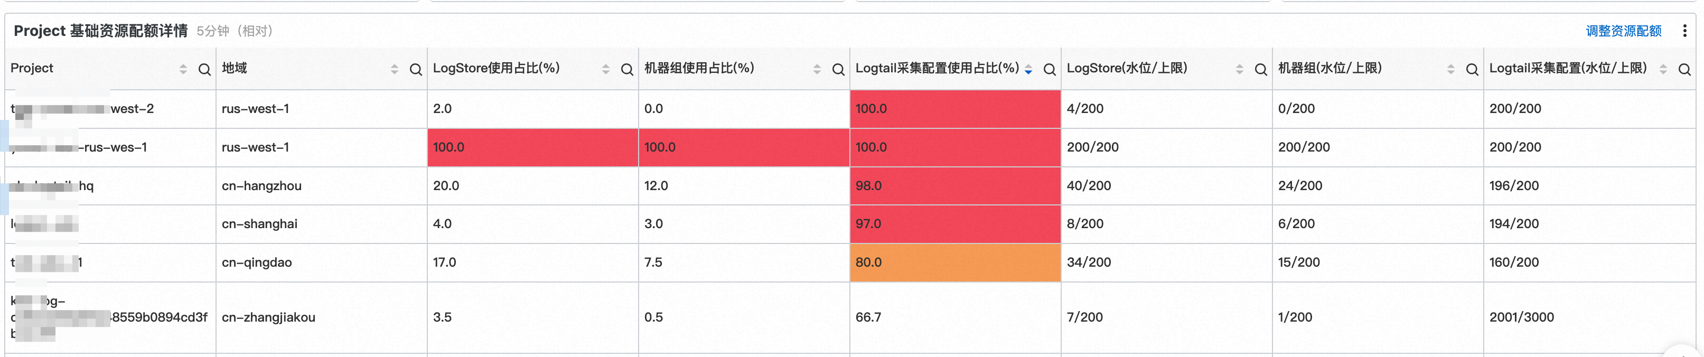Image resolution: width=1704 pixels, height=357 pixels.
Task: Click the 机器组(水位/上限) column header
Action: coord(1329,68)
